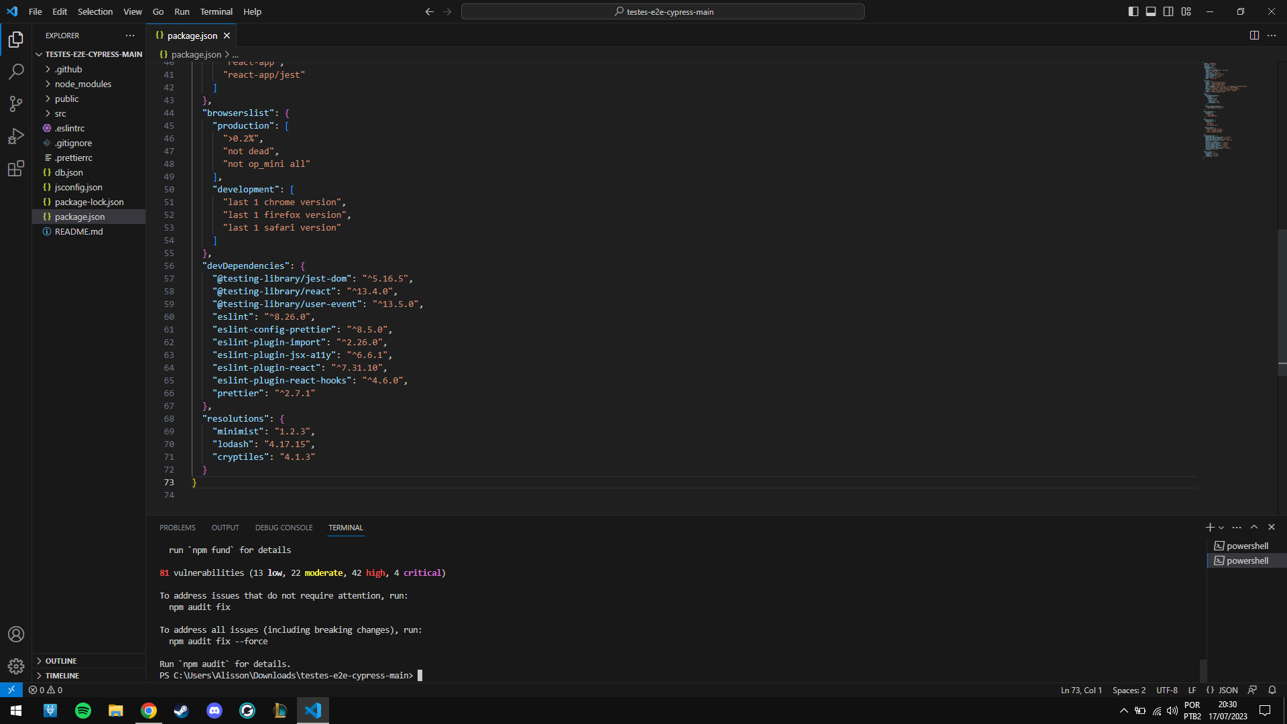The image size is (1287, 724).
Task: Open the Extensions view
Action: [16, 168]
